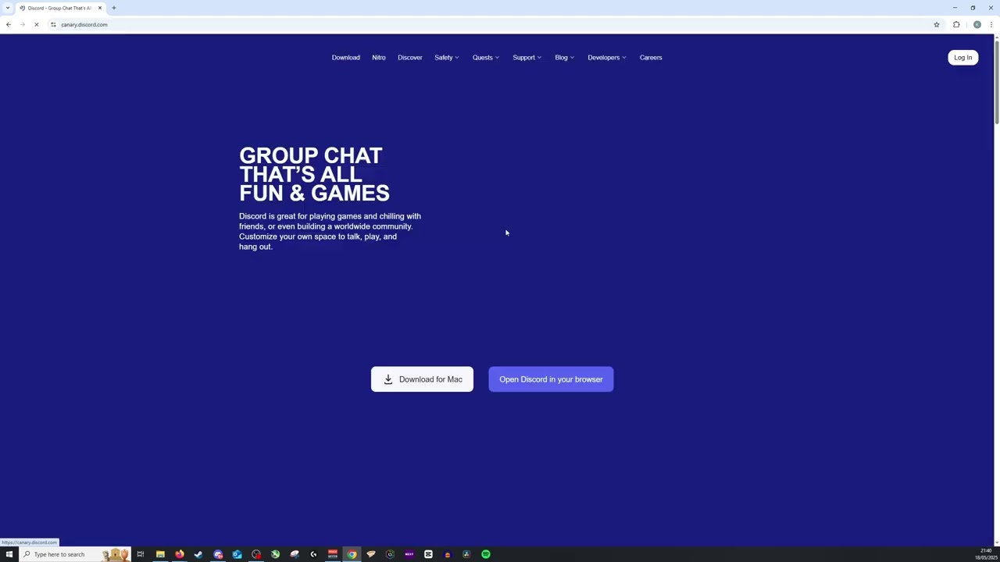
Task: Open Steam from the taskbar
Action: coord(198,554)
